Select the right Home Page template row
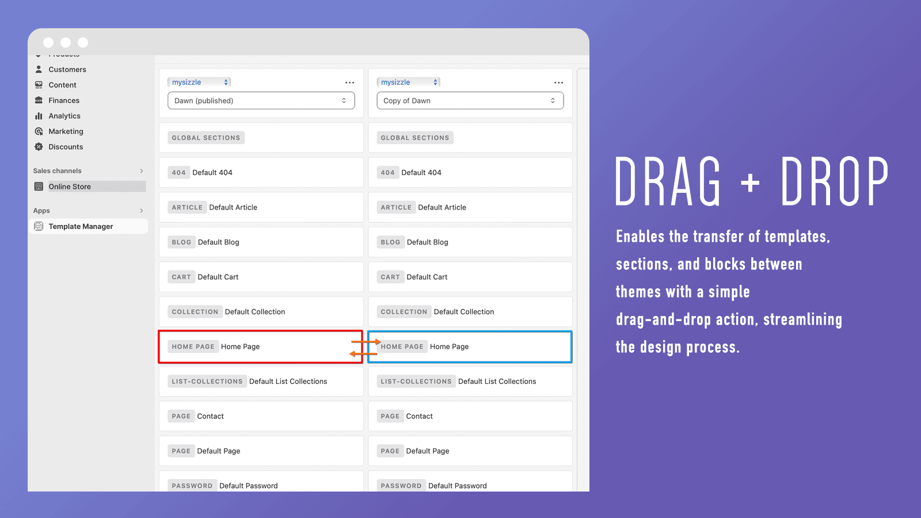This screenshot has width=921, height=518. [470, 346]
